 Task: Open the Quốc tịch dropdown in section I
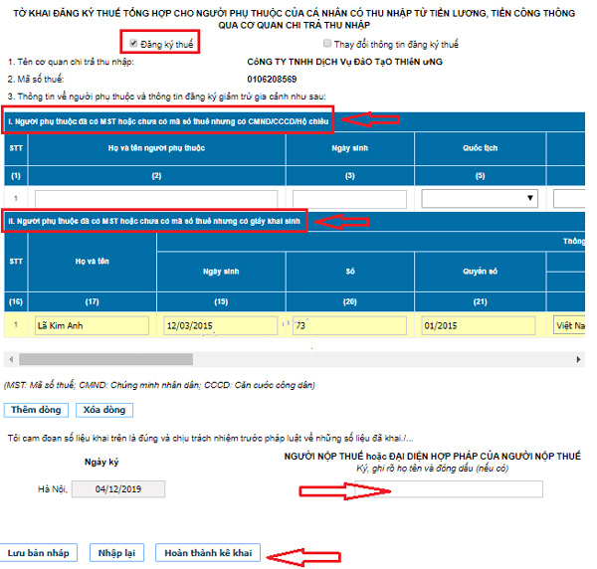pos(480,198)
